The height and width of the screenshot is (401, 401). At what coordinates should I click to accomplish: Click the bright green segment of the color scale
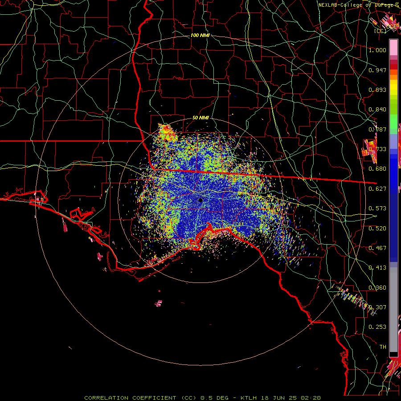tap(393, 122)
